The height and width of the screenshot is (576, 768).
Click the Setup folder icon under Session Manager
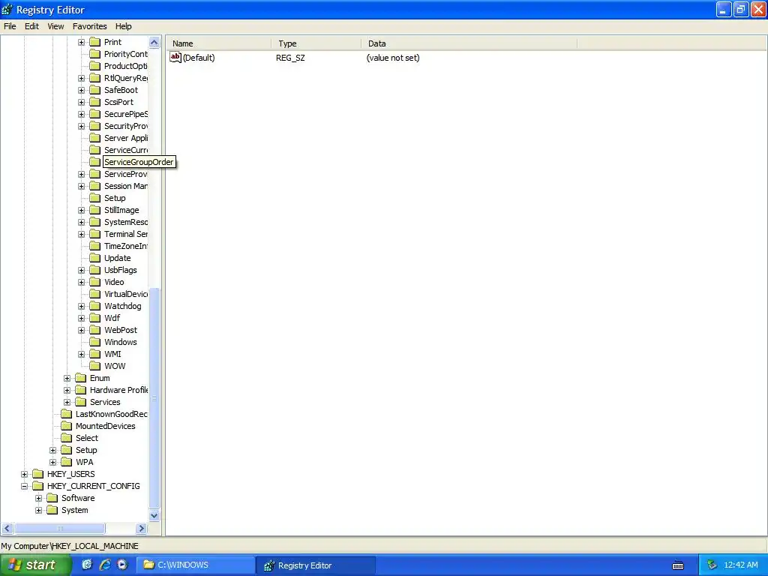point(95,198)
